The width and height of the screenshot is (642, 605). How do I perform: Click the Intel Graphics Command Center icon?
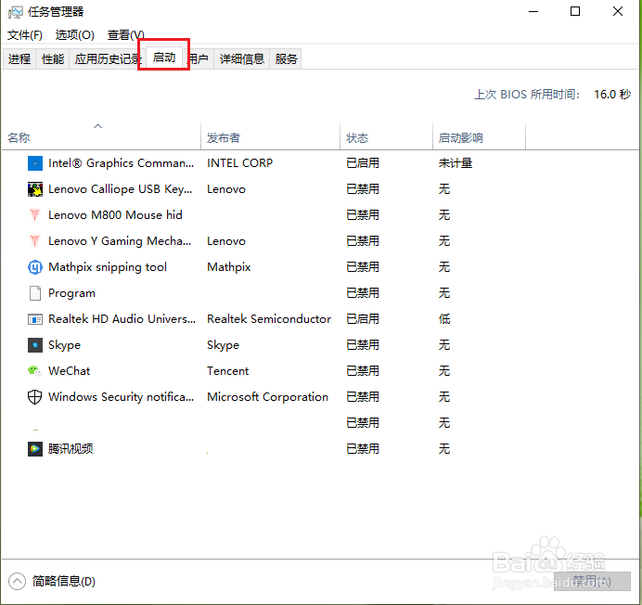[35, 163]
